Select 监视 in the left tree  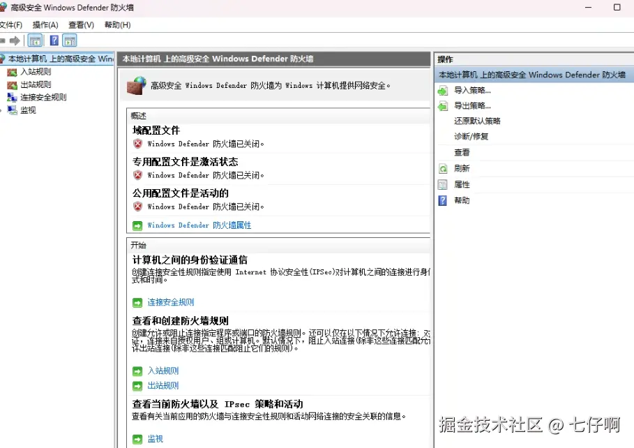click(x=28, y=110)
